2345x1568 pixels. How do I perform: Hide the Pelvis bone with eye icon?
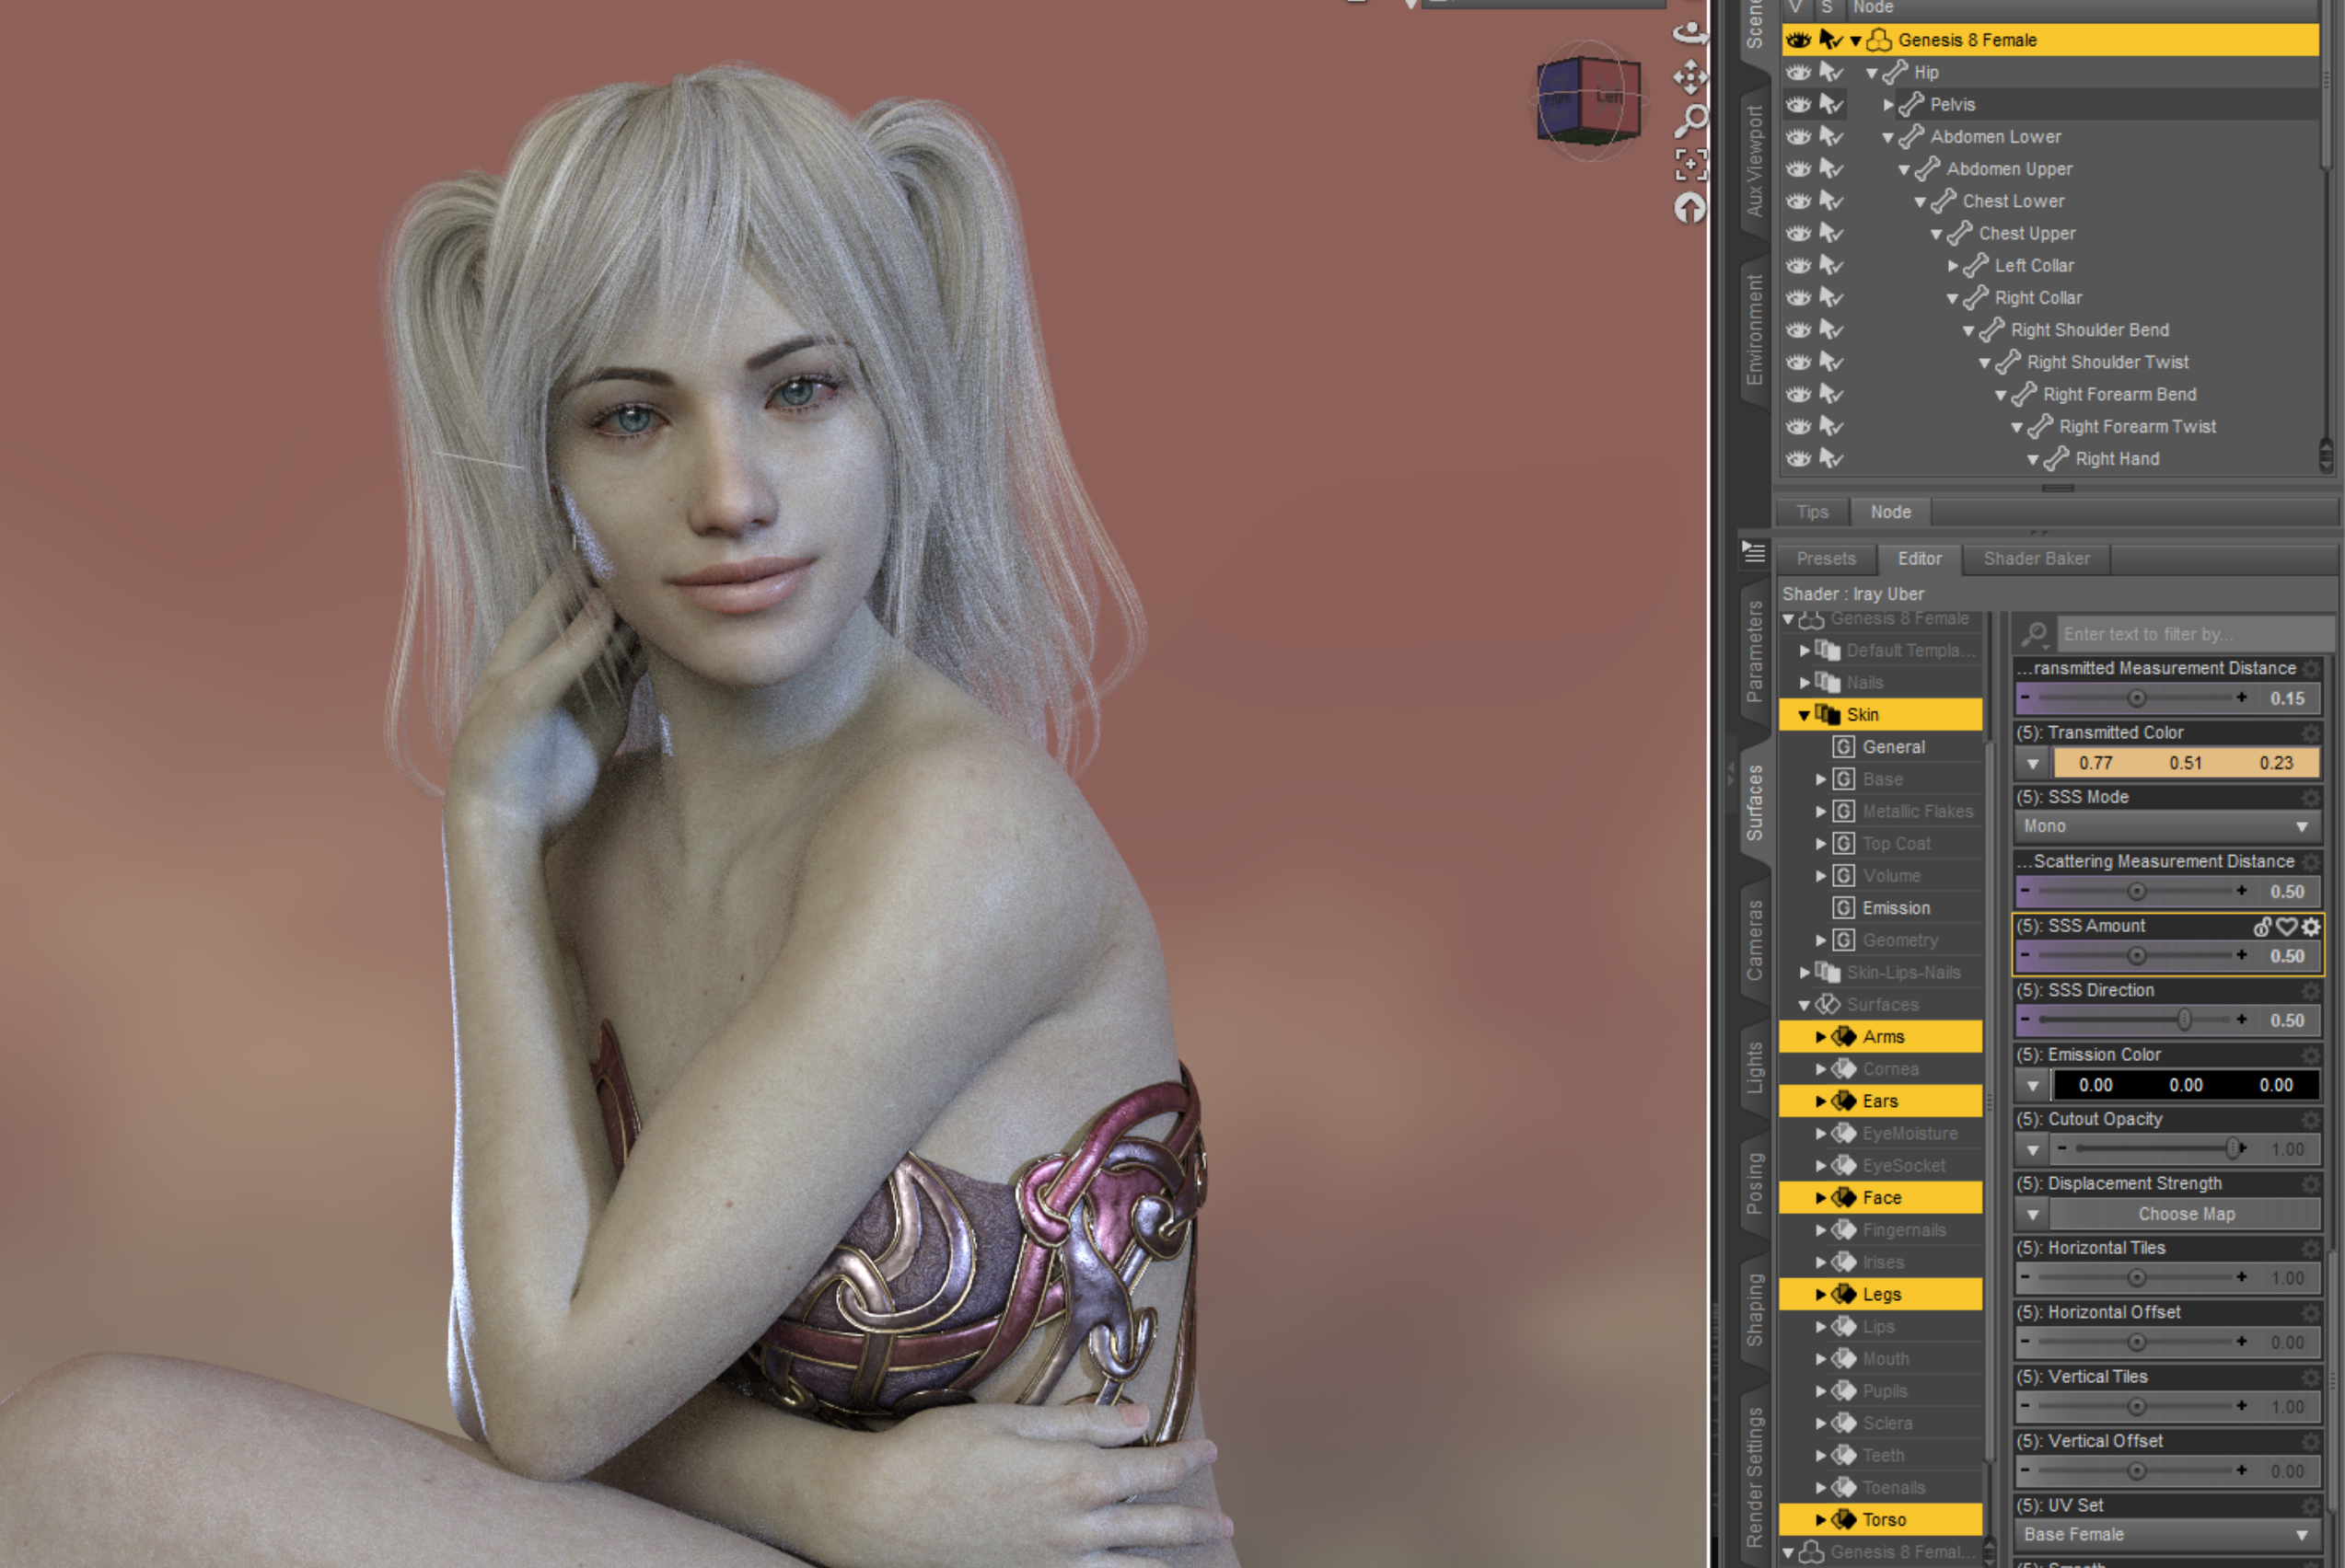click(x=1798, y=104)
